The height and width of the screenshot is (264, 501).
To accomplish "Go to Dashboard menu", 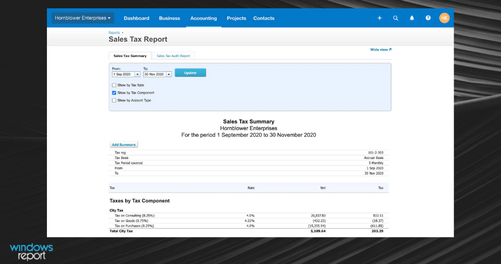I will [x=137, y=18].
